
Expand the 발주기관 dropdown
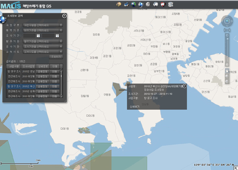click(43, 41)
